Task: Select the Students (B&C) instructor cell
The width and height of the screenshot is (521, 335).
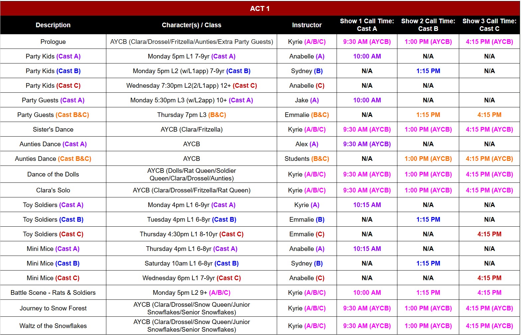Action: 307,159
